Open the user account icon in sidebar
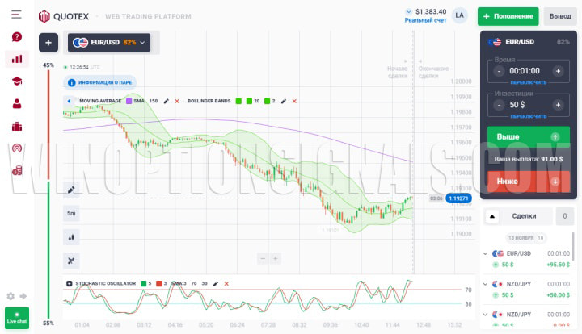Image resolution: width=582 pixels, height=334 pixels. 17,103
